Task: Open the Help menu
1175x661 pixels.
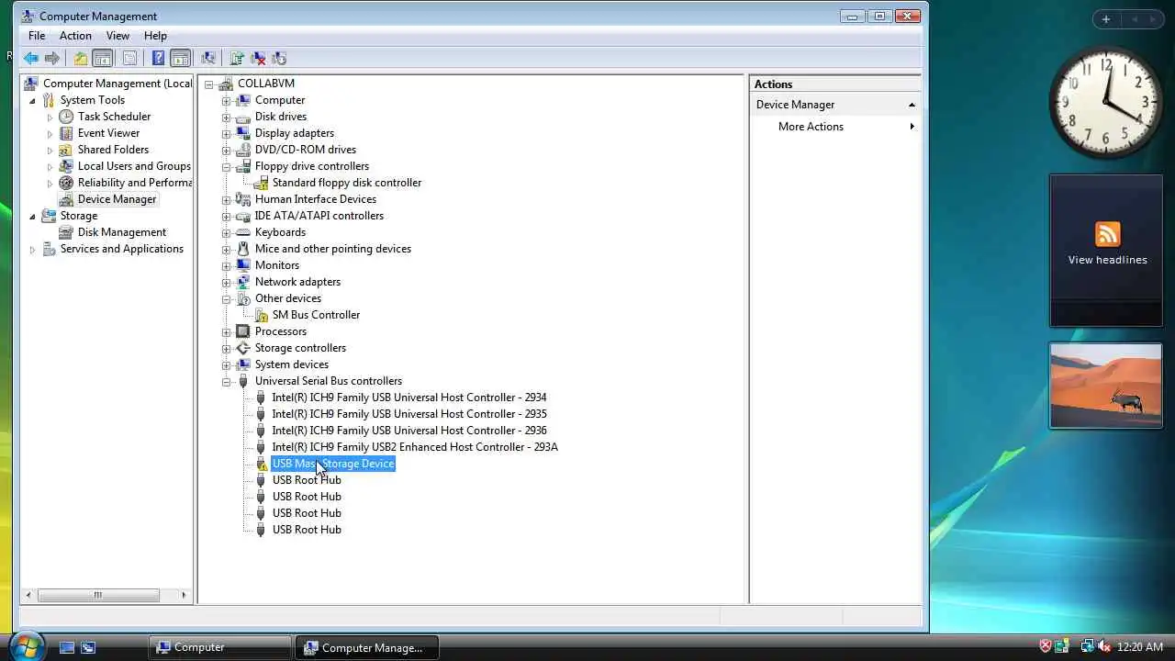Action: click(155, 36)
